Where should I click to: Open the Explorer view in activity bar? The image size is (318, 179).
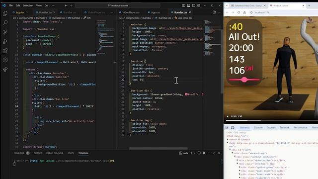click(5, 13)
